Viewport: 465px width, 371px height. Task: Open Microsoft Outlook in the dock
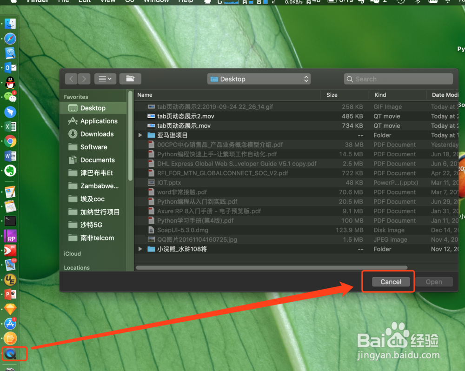pyautogui.click(x=10, y=67)
